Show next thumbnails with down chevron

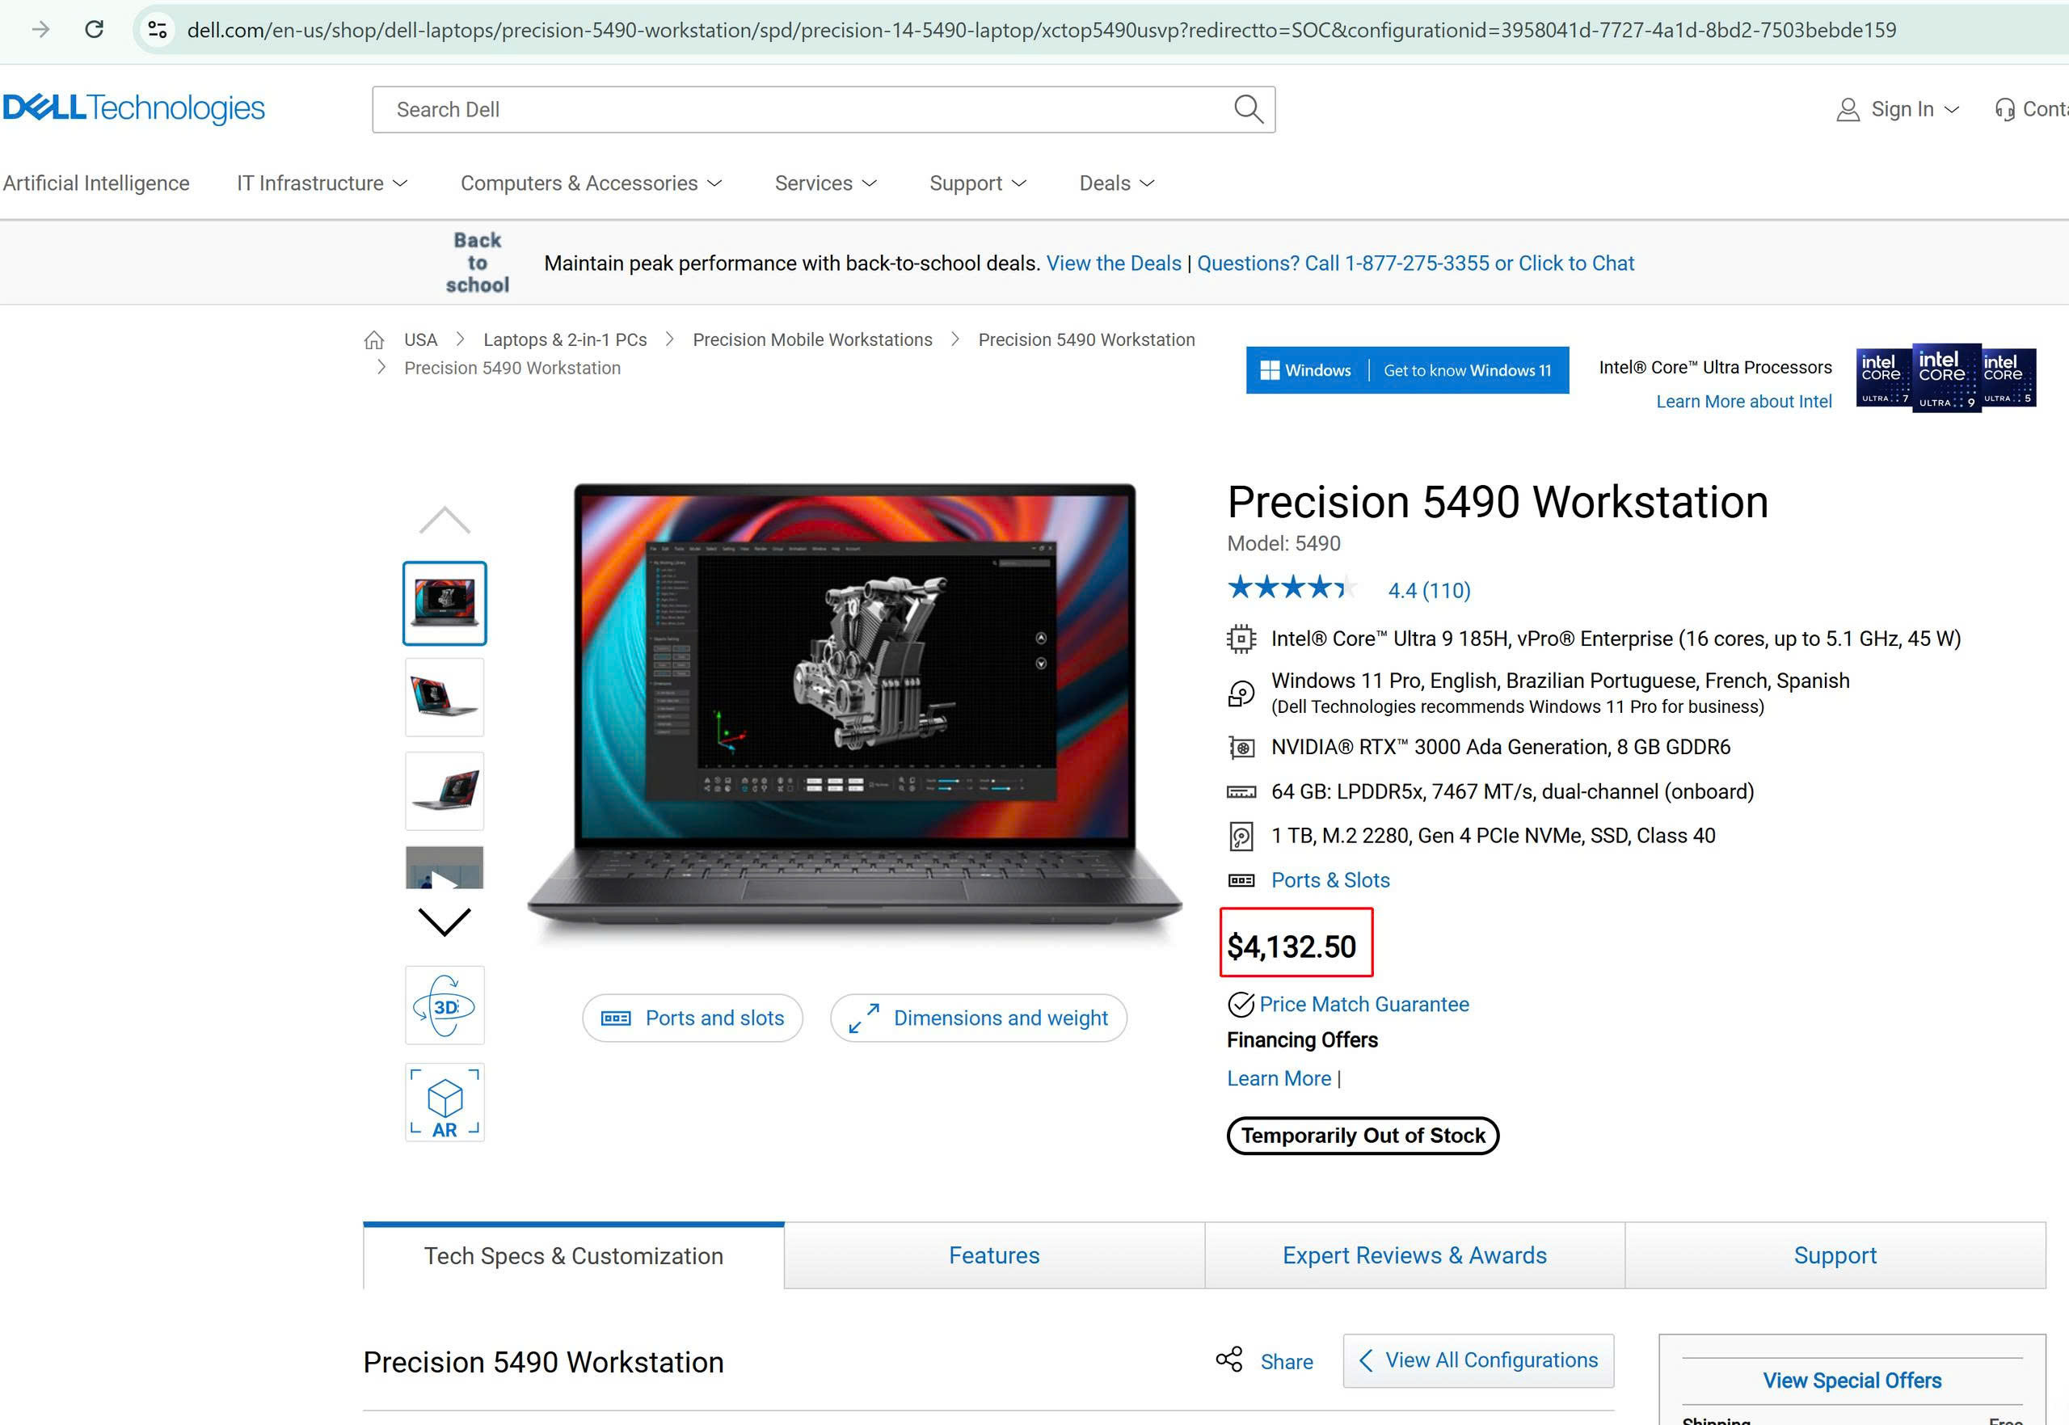(x=445, y=921)
